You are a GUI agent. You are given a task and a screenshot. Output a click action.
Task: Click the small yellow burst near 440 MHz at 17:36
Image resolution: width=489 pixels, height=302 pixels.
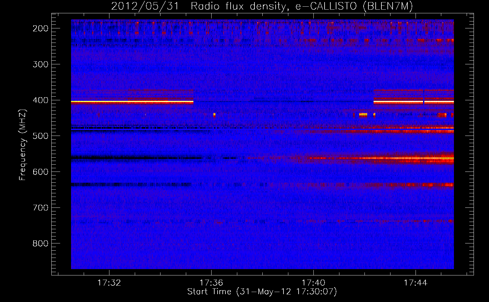[x=214, y=114]
